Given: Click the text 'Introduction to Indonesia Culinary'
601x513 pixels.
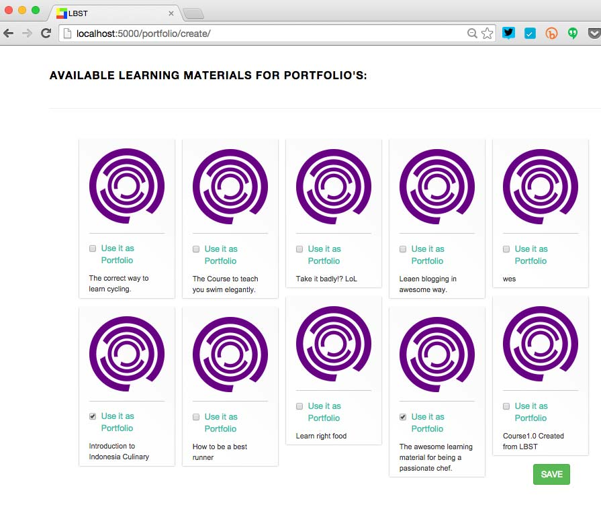Looking at the screenshot, I should [120, 452].
